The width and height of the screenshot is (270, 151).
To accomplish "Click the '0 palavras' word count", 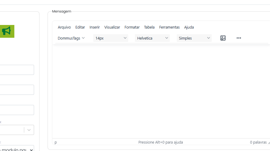I will point(258,142).
